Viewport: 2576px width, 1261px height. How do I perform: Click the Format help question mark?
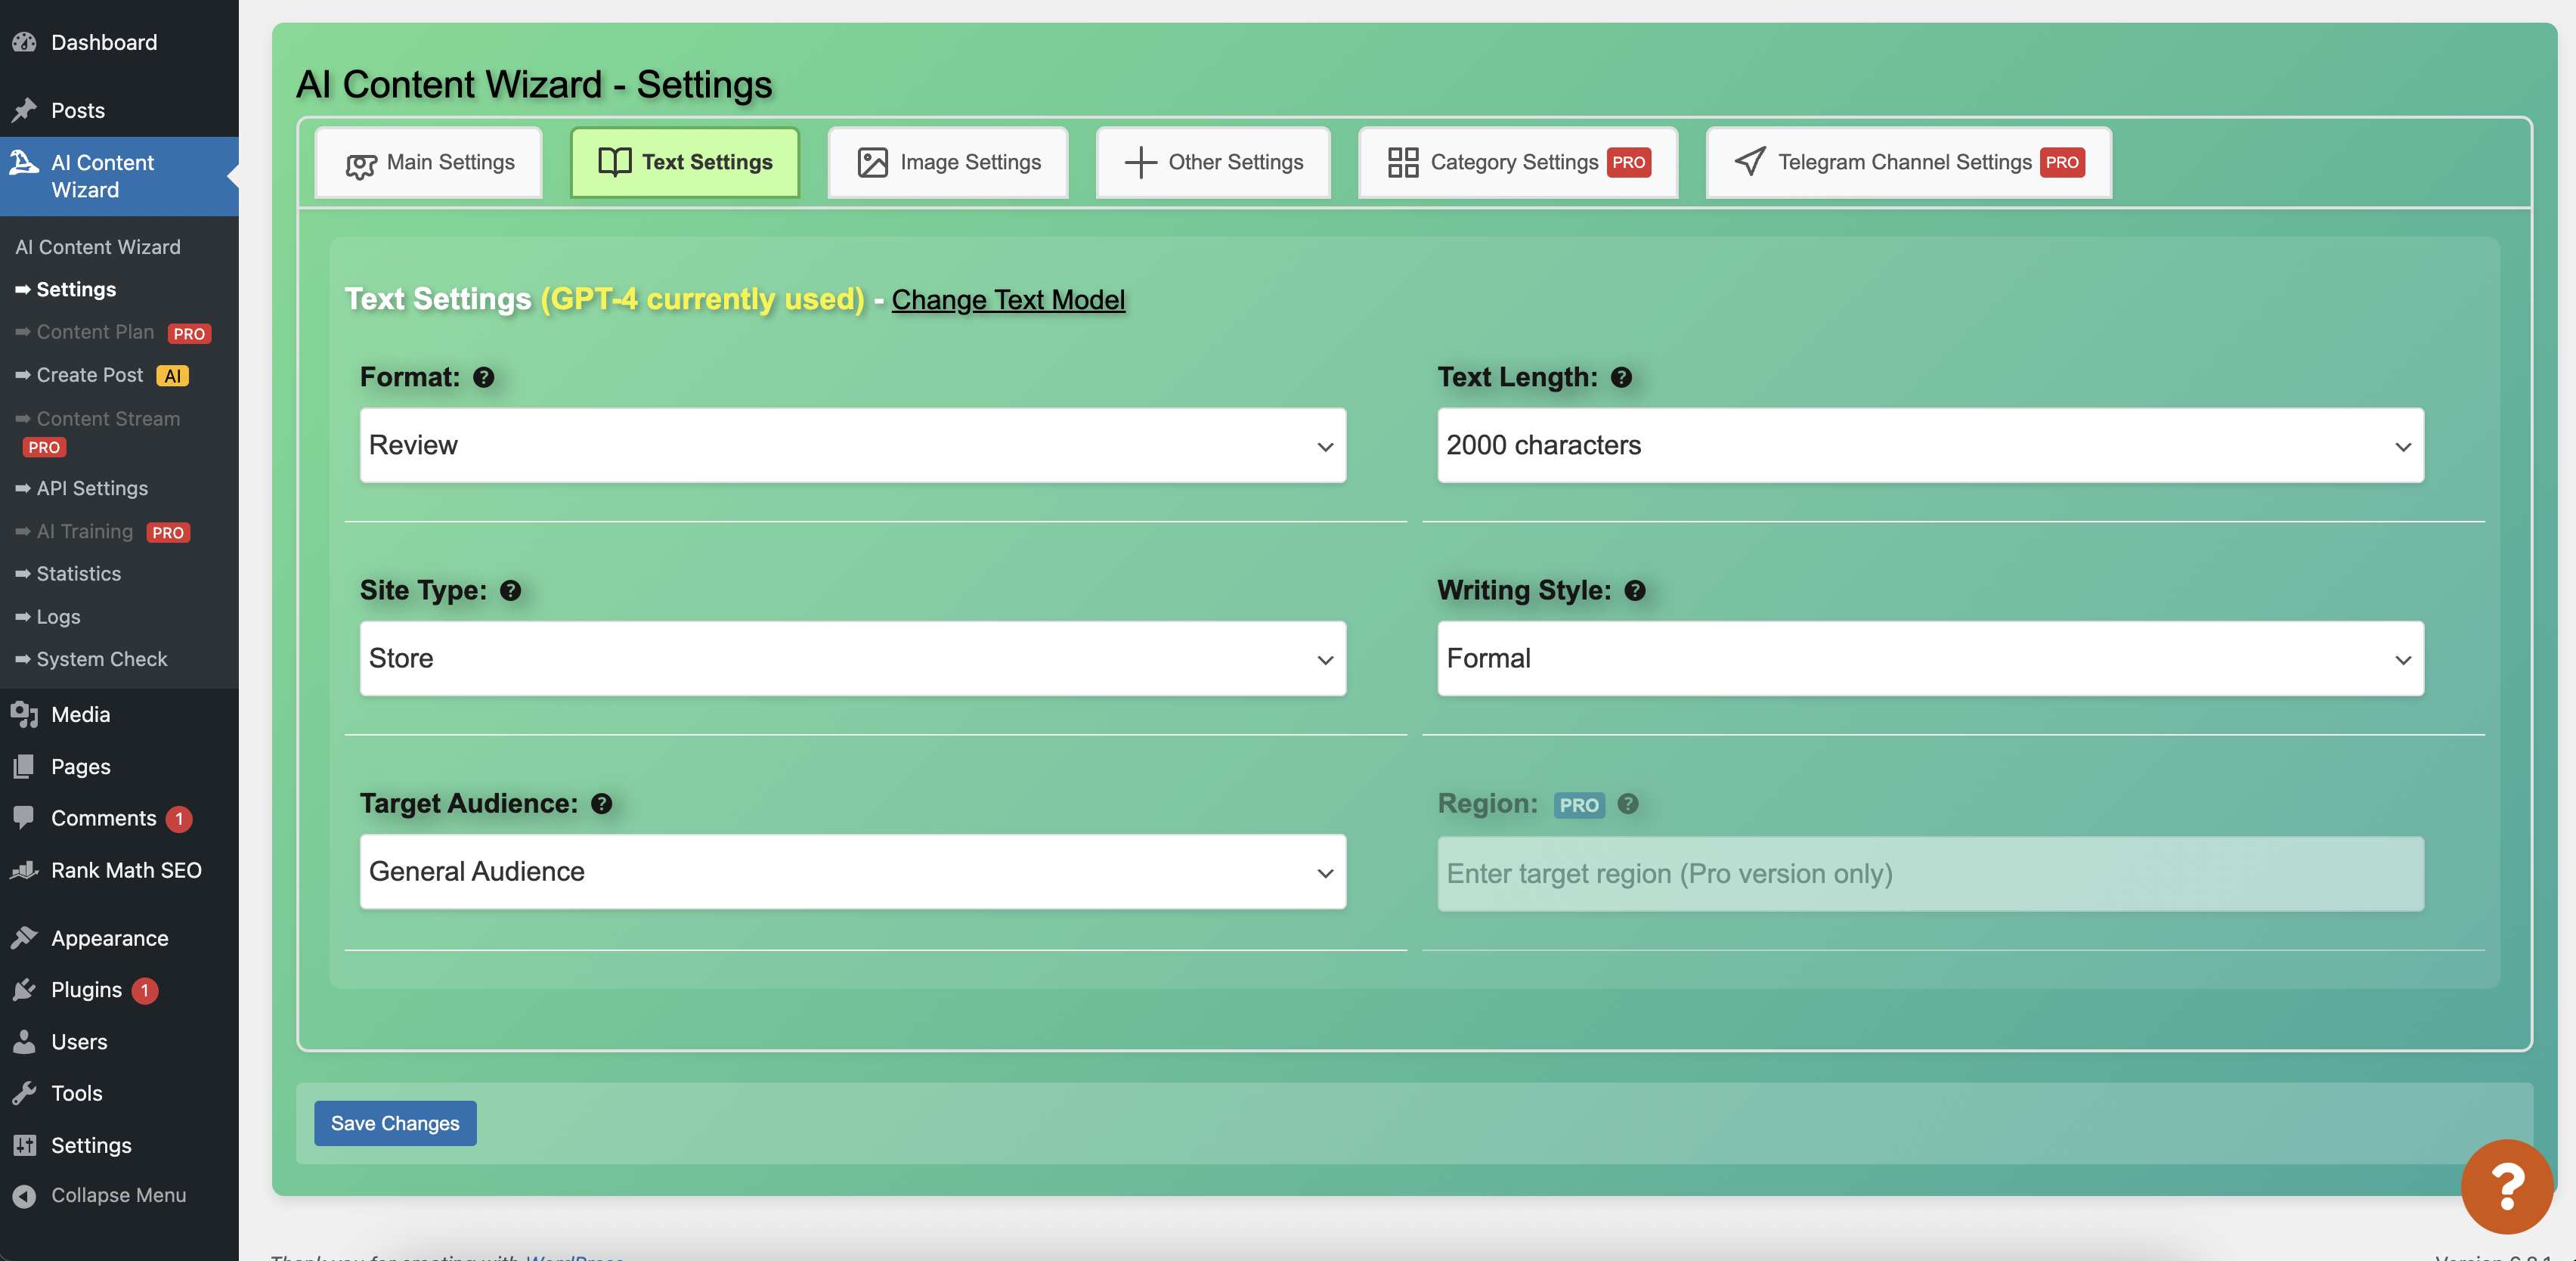[x=484, y=377]
